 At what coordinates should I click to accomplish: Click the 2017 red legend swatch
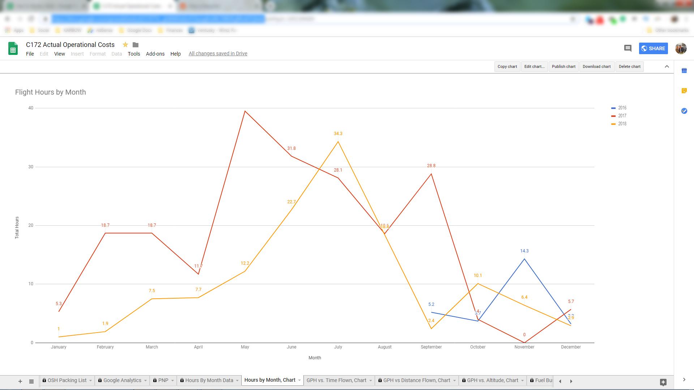pos(613,116)
